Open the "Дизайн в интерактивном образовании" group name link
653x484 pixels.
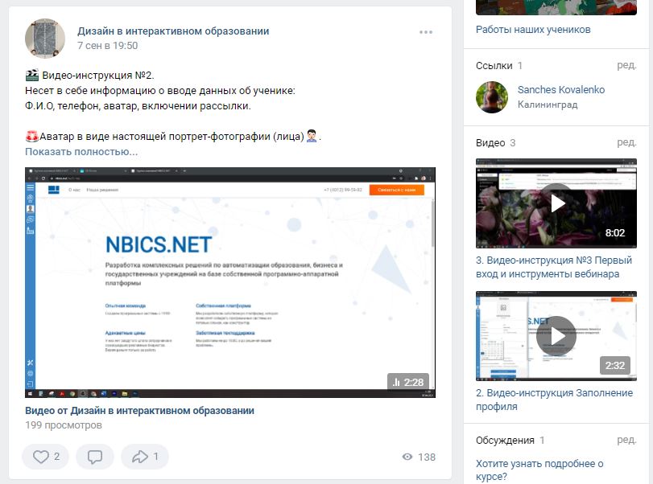(173, 31)
